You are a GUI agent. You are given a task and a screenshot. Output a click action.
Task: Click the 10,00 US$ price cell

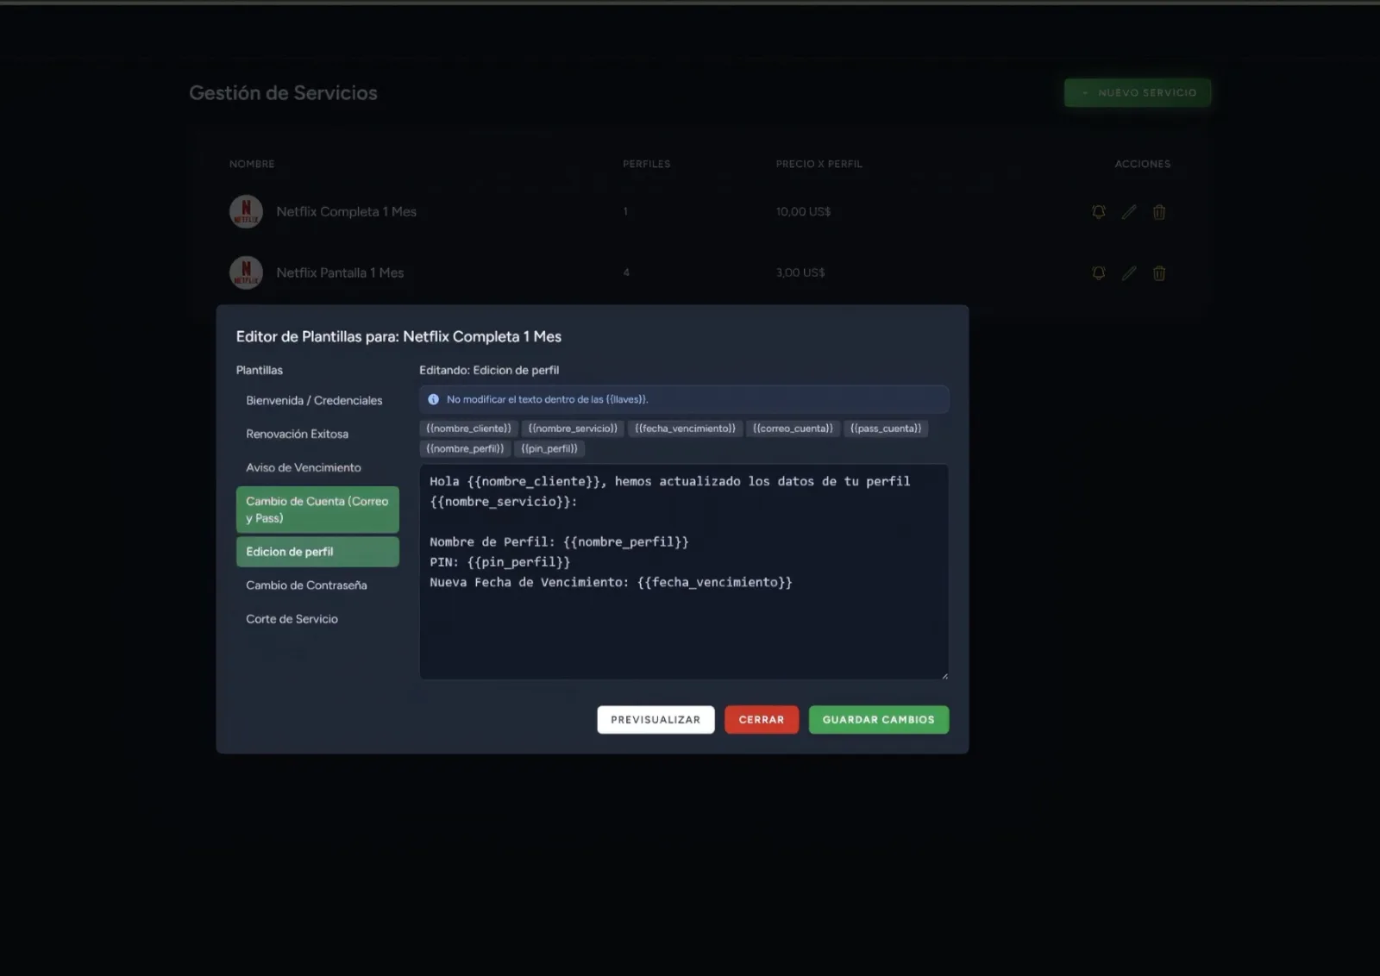pos(803,211)
